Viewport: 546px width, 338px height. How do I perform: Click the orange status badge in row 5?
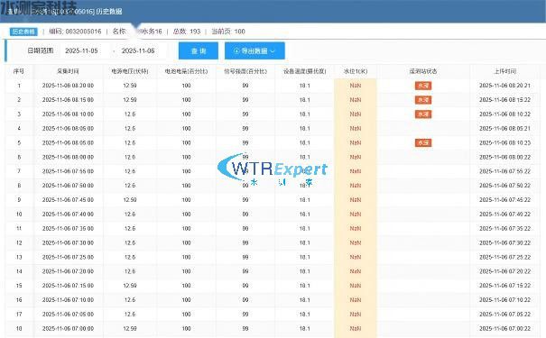(x=423, y=142)
